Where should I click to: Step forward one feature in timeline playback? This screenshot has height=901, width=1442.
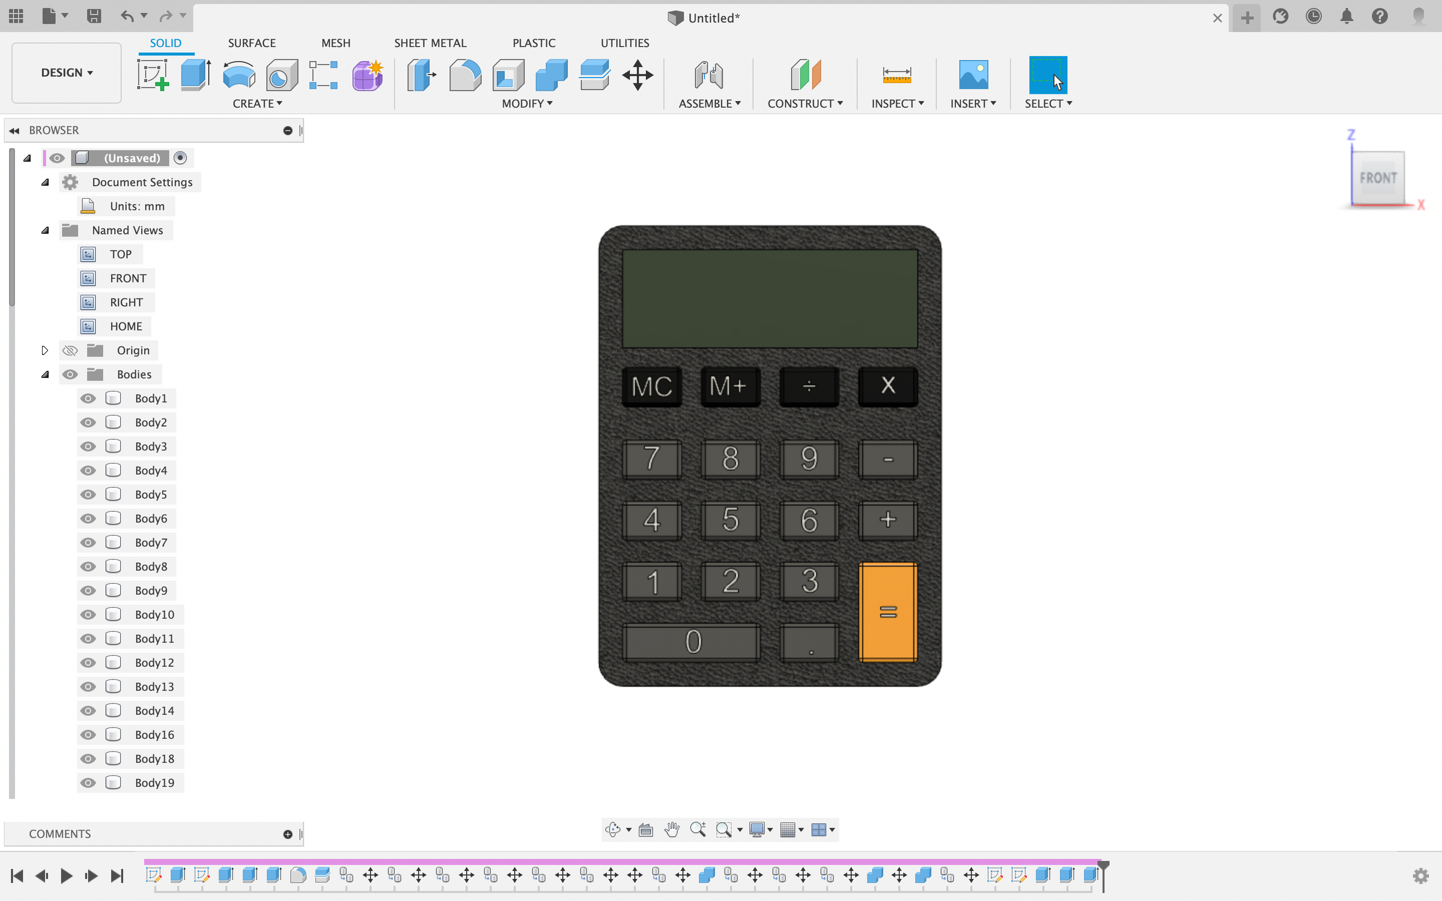coord(91,876)
